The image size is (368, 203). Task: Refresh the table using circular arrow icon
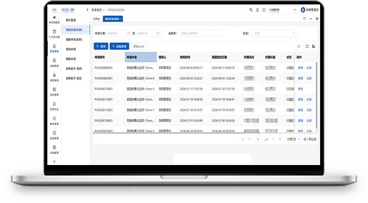click(x=299, y=46)
